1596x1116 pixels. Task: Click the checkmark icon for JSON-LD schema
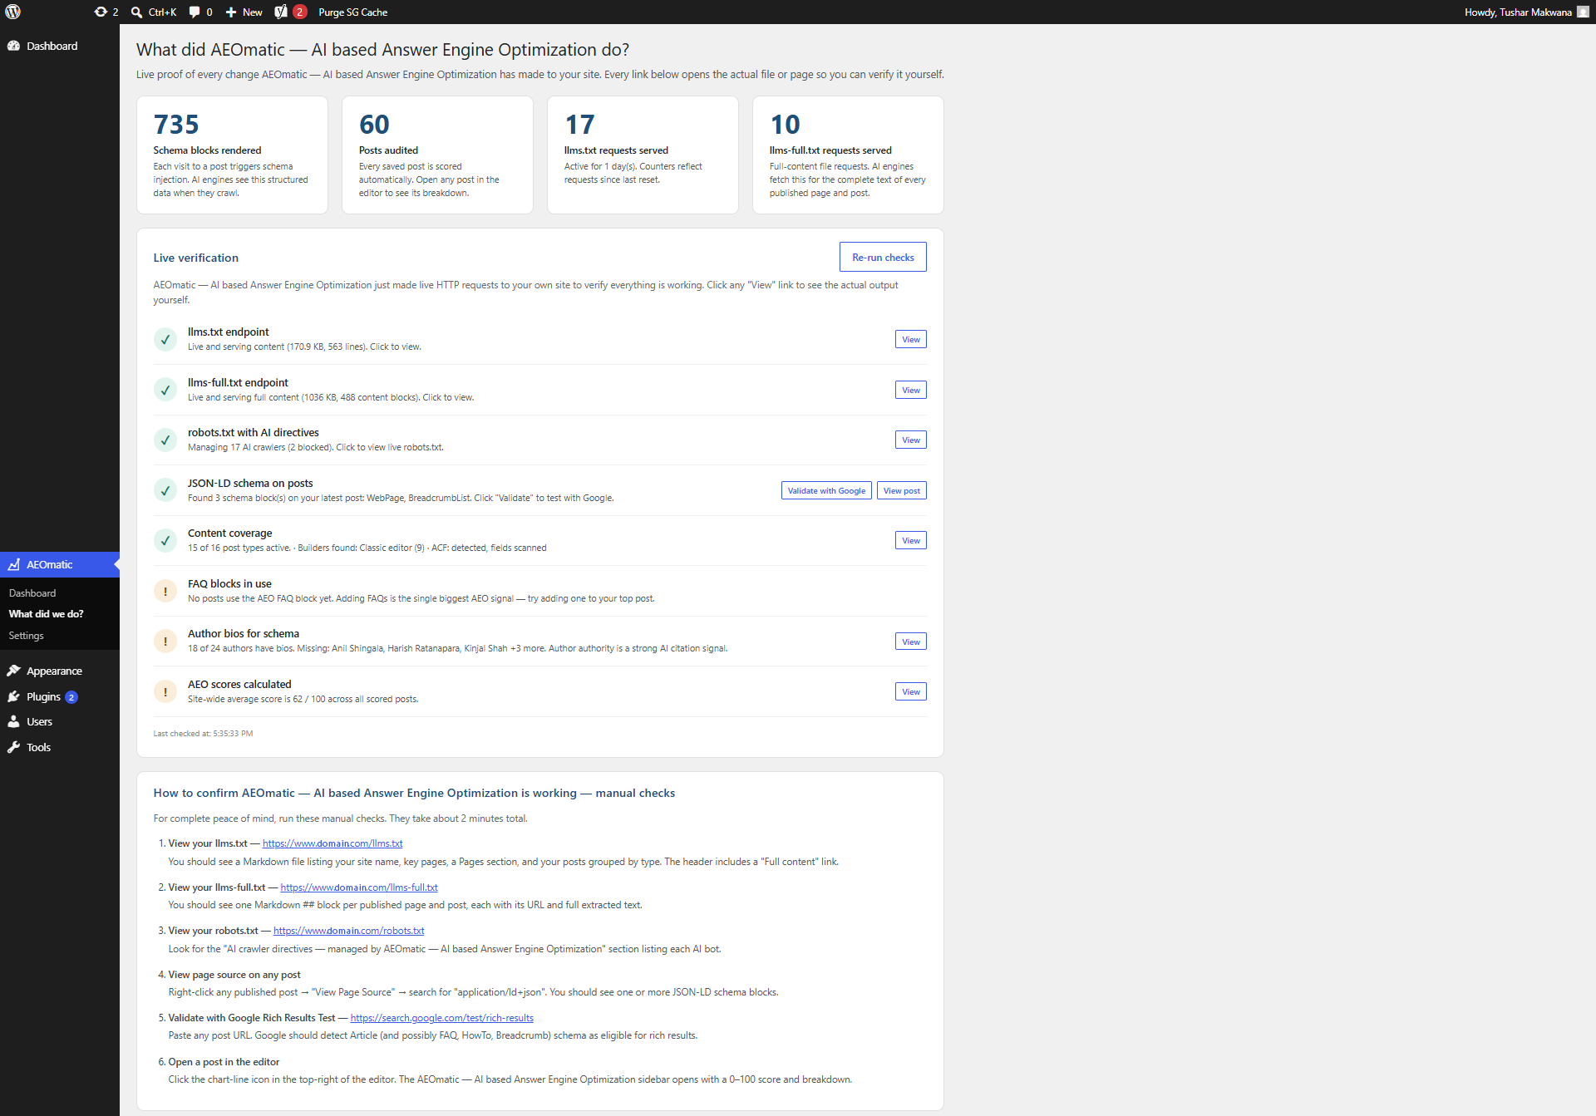point(165,490)
